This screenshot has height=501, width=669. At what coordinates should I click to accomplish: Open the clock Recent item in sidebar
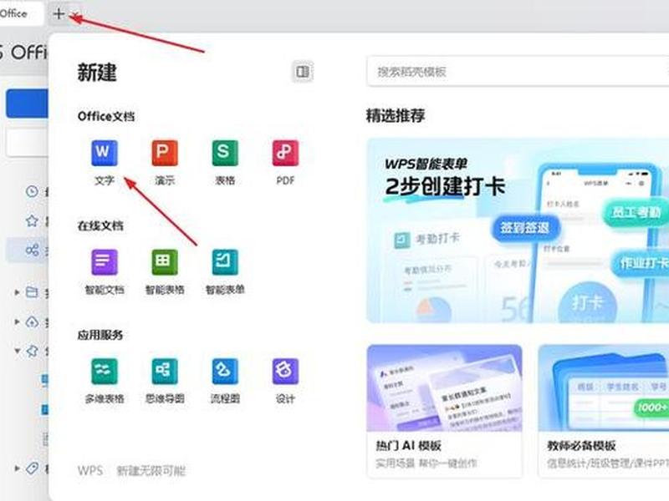tap(32, 191)
